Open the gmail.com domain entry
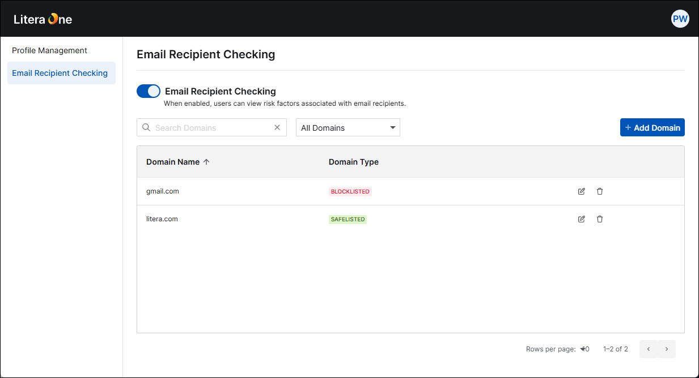Viewport: 699px width, 378px height. coord(163,191)
